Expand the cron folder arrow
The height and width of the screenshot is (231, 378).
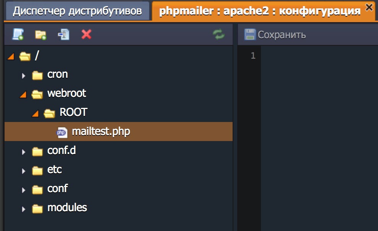click(24, 75)
